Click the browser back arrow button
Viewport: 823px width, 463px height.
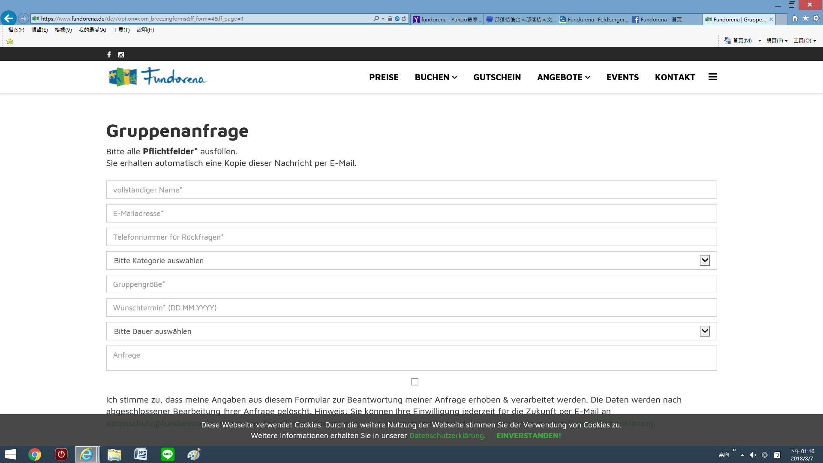[x=8, y=18]
